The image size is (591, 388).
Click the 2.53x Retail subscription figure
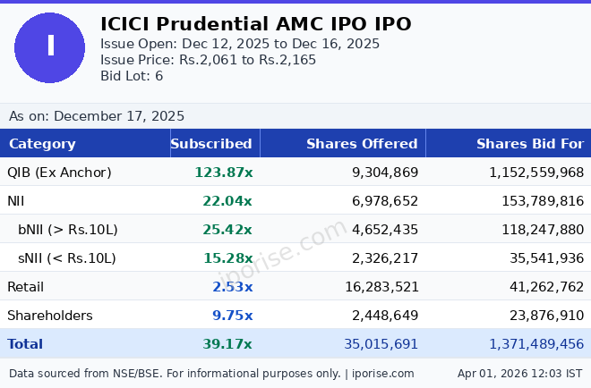coord(232,287)
